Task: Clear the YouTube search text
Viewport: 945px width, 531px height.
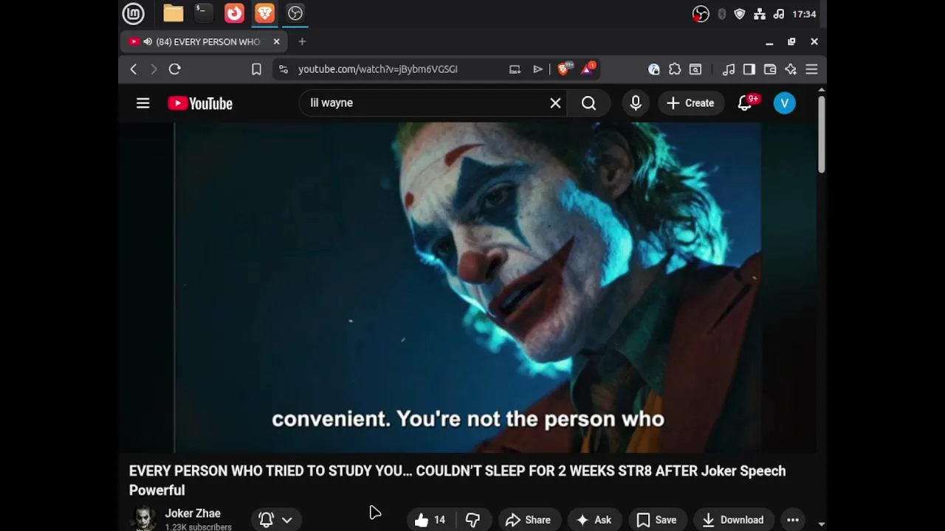Action: (555, 103)
